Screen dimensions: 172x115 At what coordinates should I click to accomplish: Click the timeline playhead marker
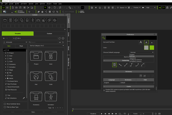[x=73, y=109]
